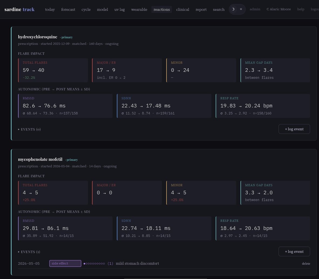Viewport: 319px width, 279px height.
Task: Click resp rate 18.64 → 20.63 bpm
Action: (x=246, y=228)
